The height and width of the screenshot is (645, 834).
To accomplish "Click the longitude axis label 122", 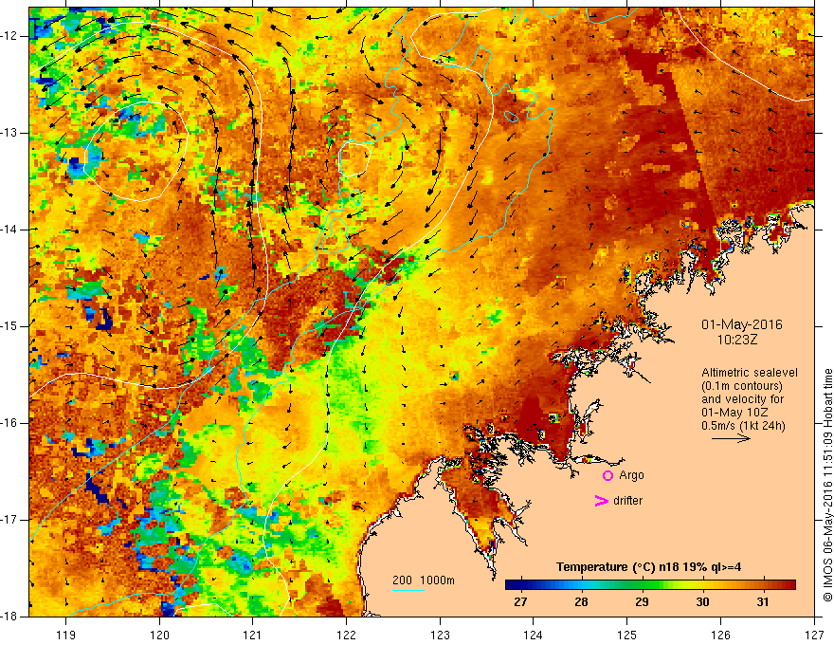I will click(x=346, y=635).
